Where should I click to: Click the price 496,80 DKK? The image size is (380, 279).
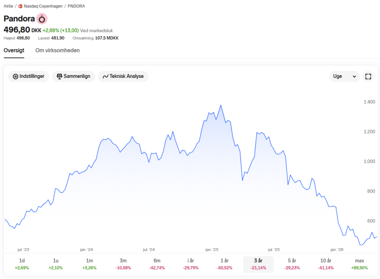pos(22,30)
